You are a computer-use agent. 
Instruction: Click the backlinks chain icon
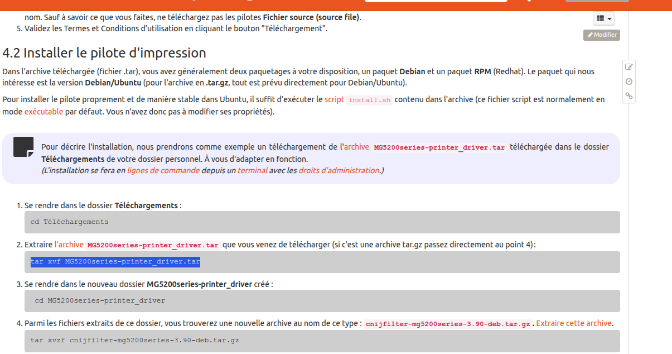(x=629, y=96)
